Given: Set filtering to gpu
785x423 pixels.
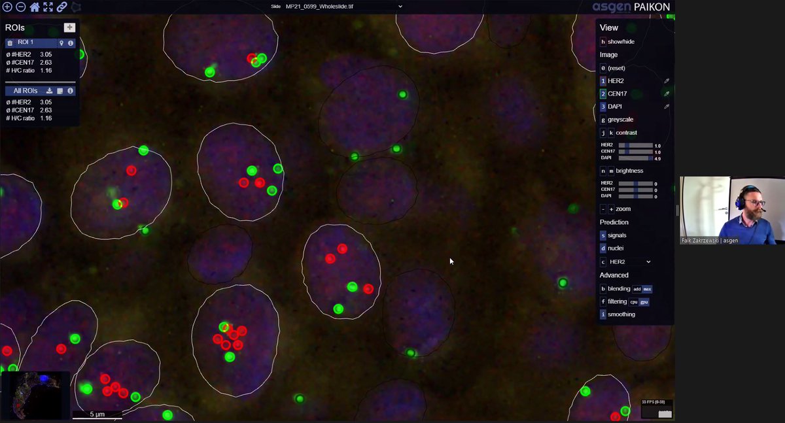Looking at the screenshot, I should pos(644,302).
